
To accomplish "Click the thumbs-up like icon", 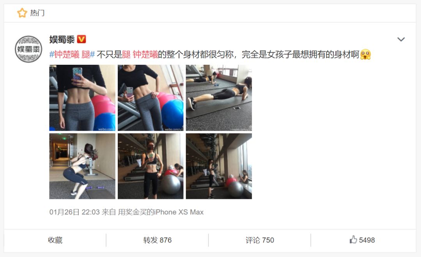I will [x=353, y=239].
